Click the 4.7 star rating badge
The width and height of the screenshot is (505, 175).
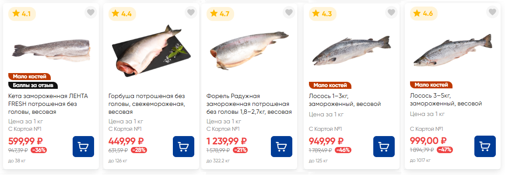(220, 14)
